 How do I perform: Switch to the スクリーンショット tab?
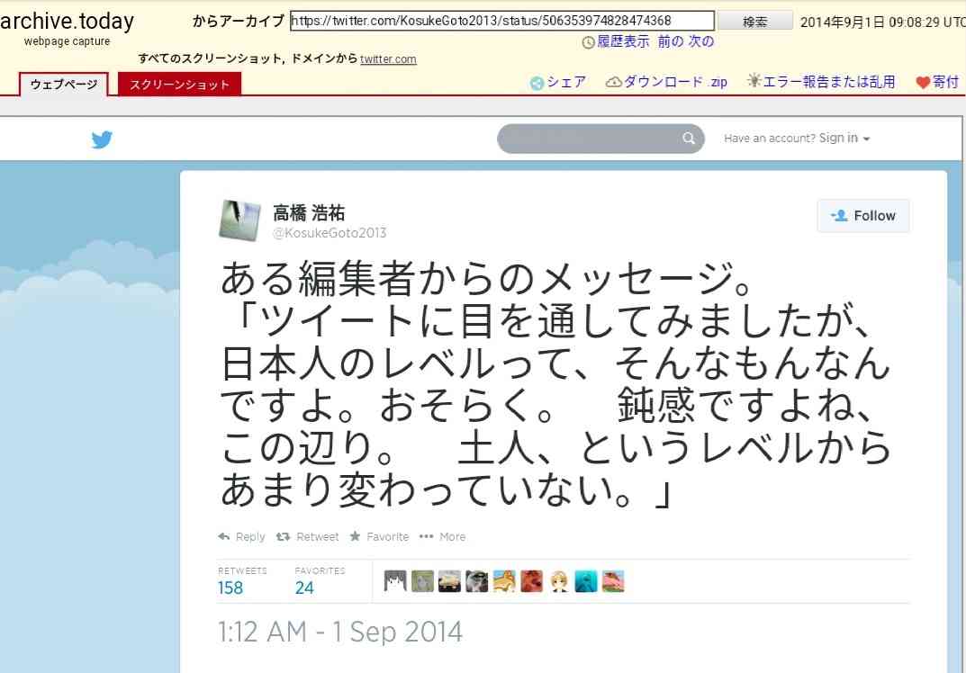coord(179,85)
